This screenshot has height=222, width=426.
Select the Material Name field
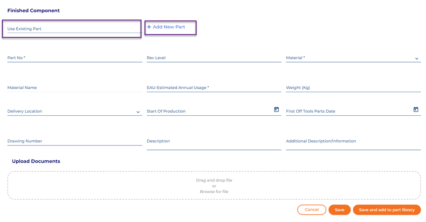[74, 87]
